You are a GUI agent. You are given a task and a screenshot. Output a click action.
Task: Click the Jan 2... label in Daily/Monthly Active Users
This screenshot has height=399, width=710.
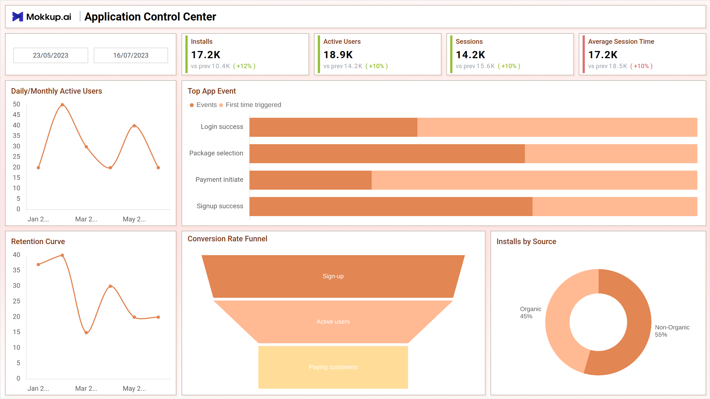(x=38, y=219)
